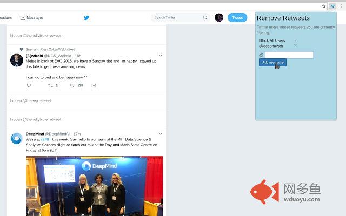Expand the [A]ndroid tweet options caret

click(x=161, y=55)
